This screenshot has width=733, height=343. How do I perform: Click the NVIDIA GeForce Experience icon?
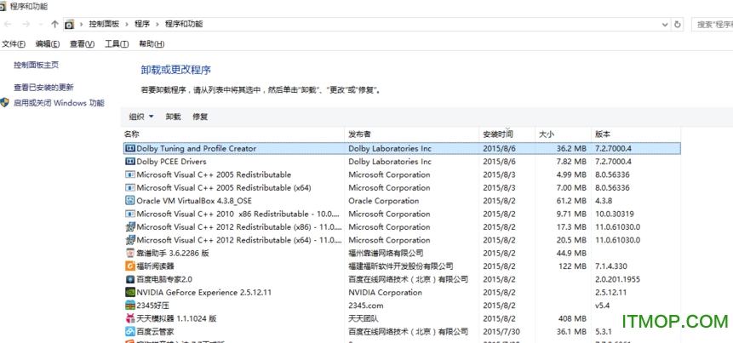point(130,293)
